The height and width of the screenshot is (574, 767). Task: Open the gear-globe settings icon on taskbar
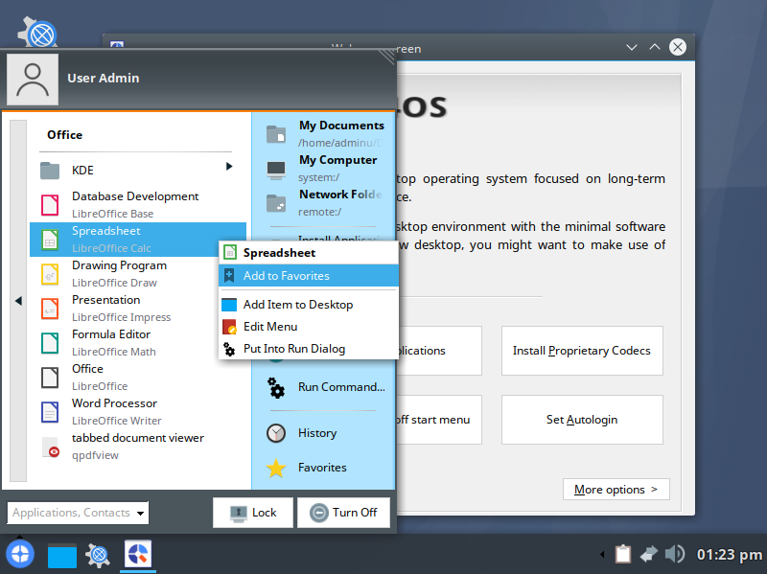(x=98, y=556)
